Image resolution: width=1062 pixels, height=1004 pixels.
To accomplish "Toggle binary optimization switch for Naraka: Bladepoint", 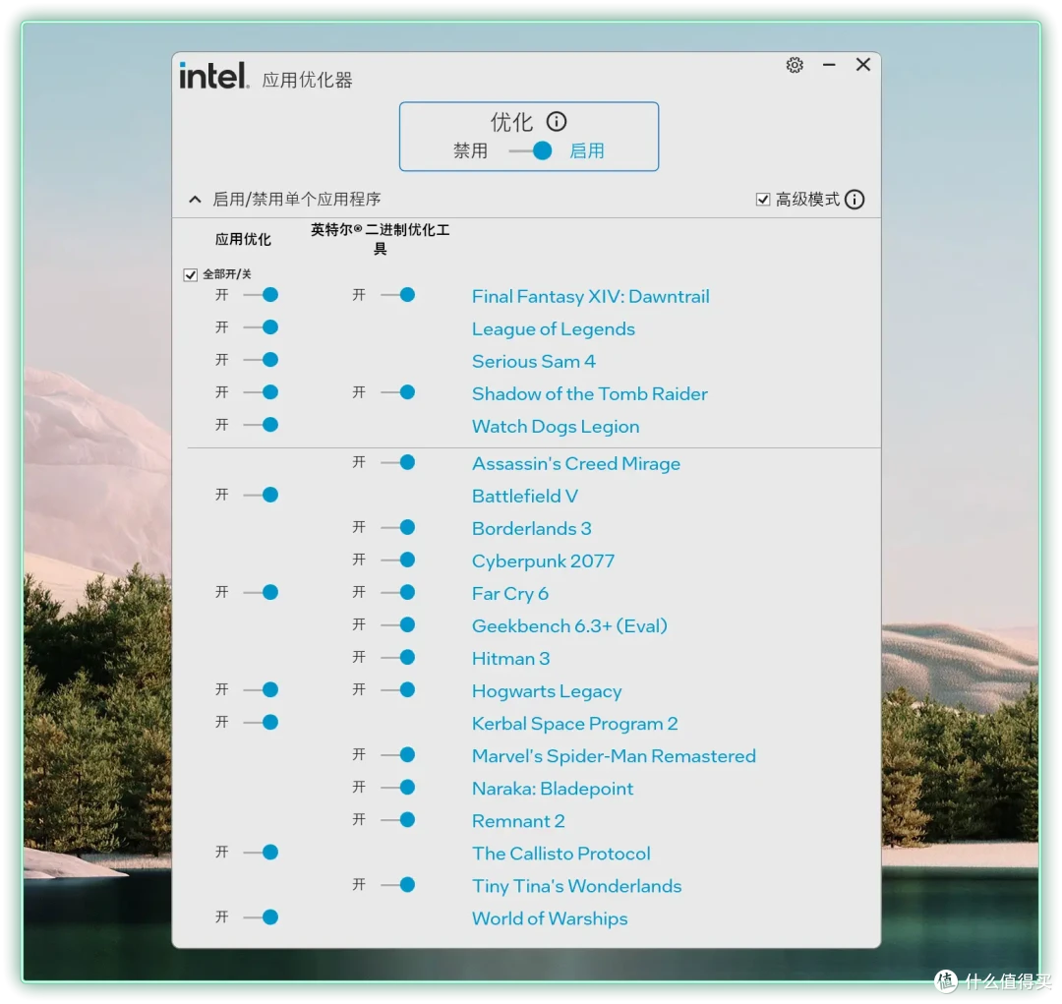I will [398, 788].
